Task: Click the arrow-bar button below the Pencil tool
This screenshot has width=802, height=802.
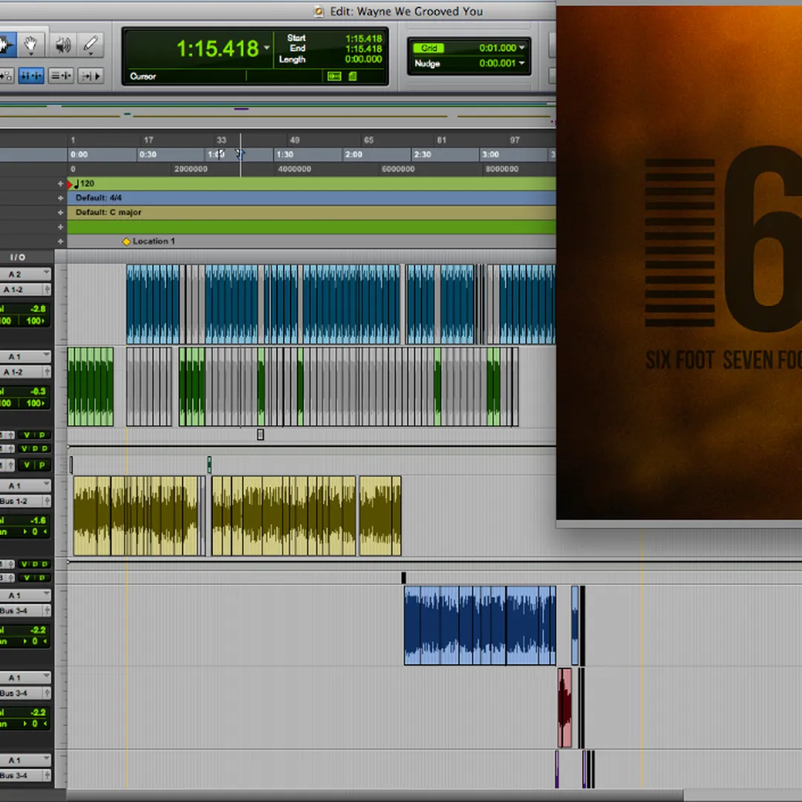Action: point(91,76)
